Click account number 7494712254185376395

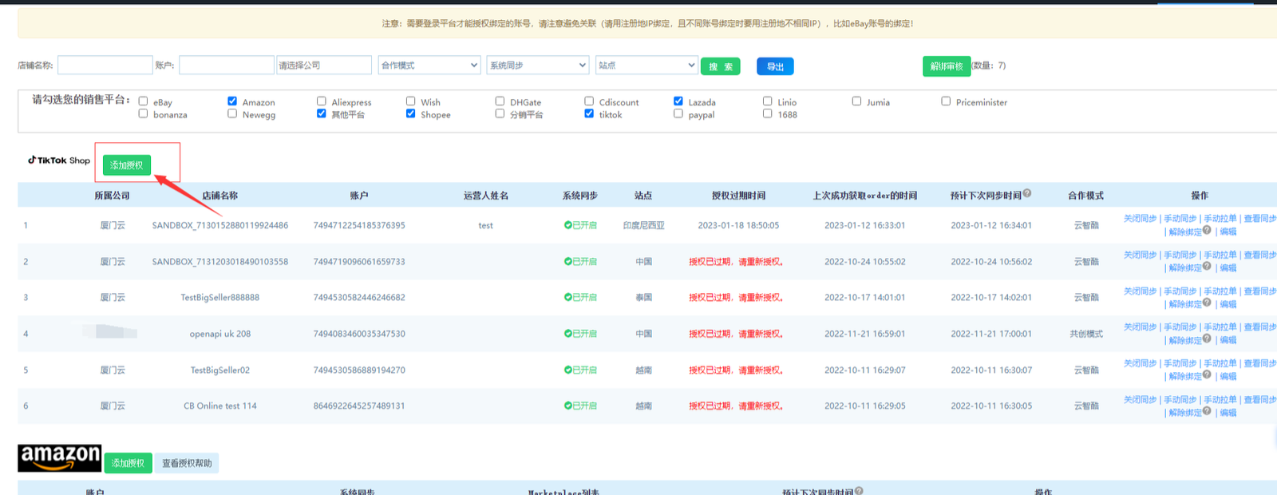click(x=359, y=225)
